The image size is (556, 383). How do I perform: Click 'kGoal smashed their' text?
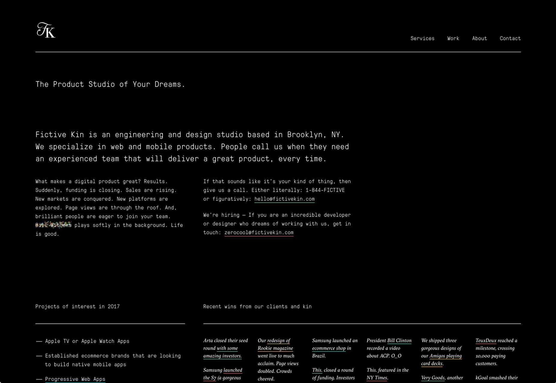pyautogui.click(x=497, y=378)
